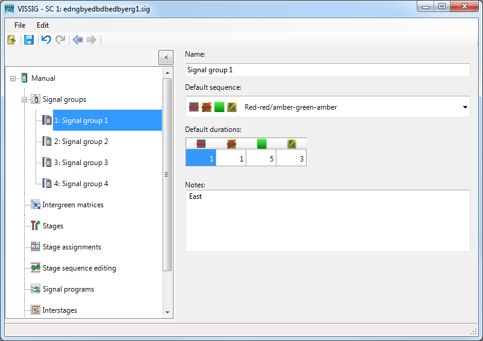Click the blue Back navigation arrow
The image size is (483, 341).
click(x=77, y=40)
